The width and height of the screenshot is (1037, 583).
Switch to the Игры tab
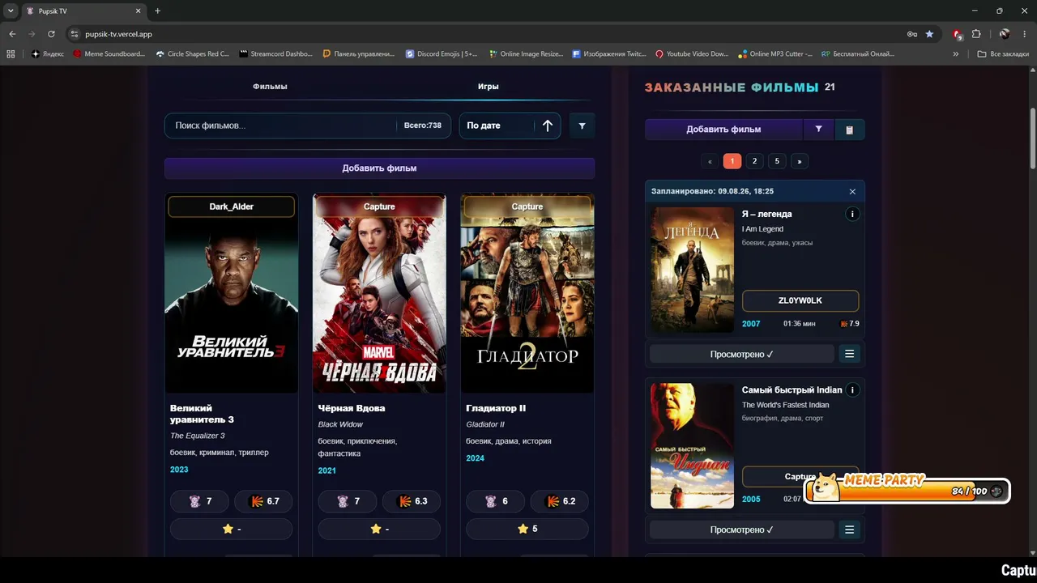(x=488, y=87)
